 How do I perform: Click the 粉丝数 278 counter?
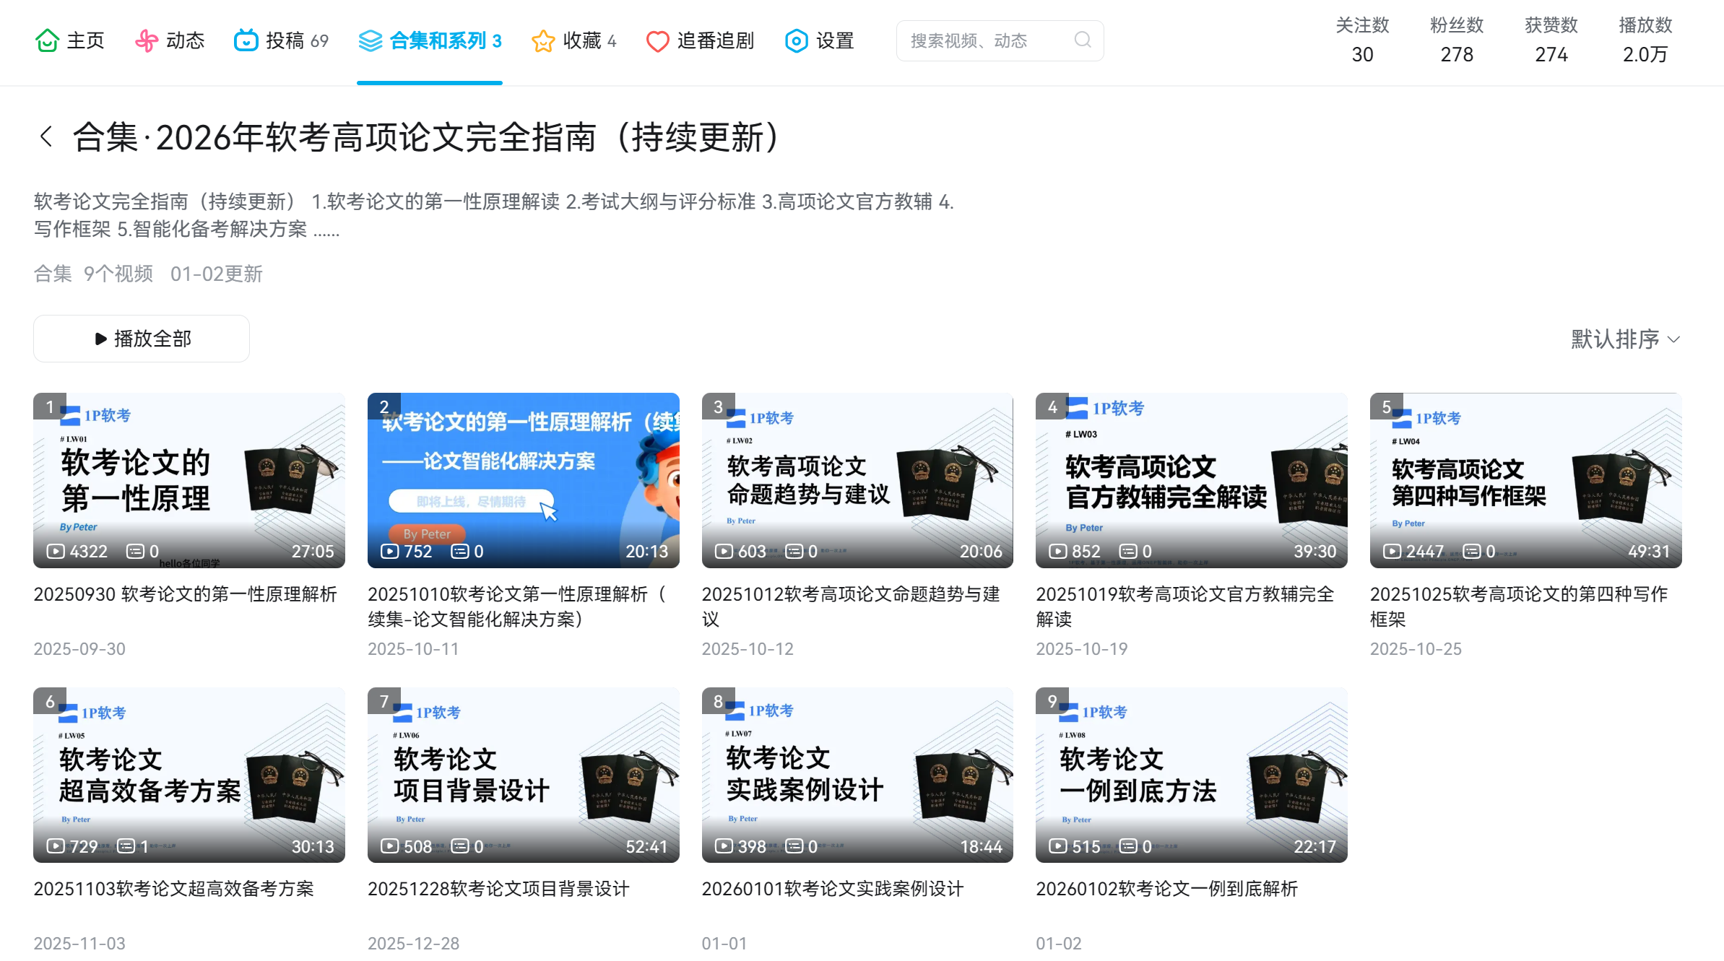pos(1456,40)
